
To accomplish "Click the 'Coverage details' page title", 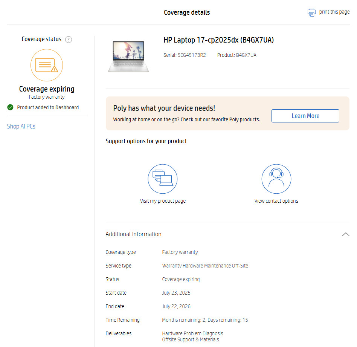I will click(187, 12).
